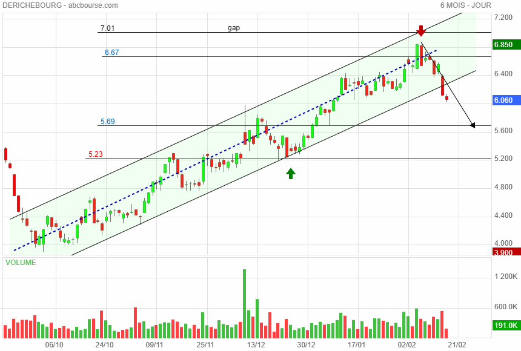Click the DERICHEBOURG - abcbourse.com title
The height and width of the screenshot is (351, 521).
[60, 5]
